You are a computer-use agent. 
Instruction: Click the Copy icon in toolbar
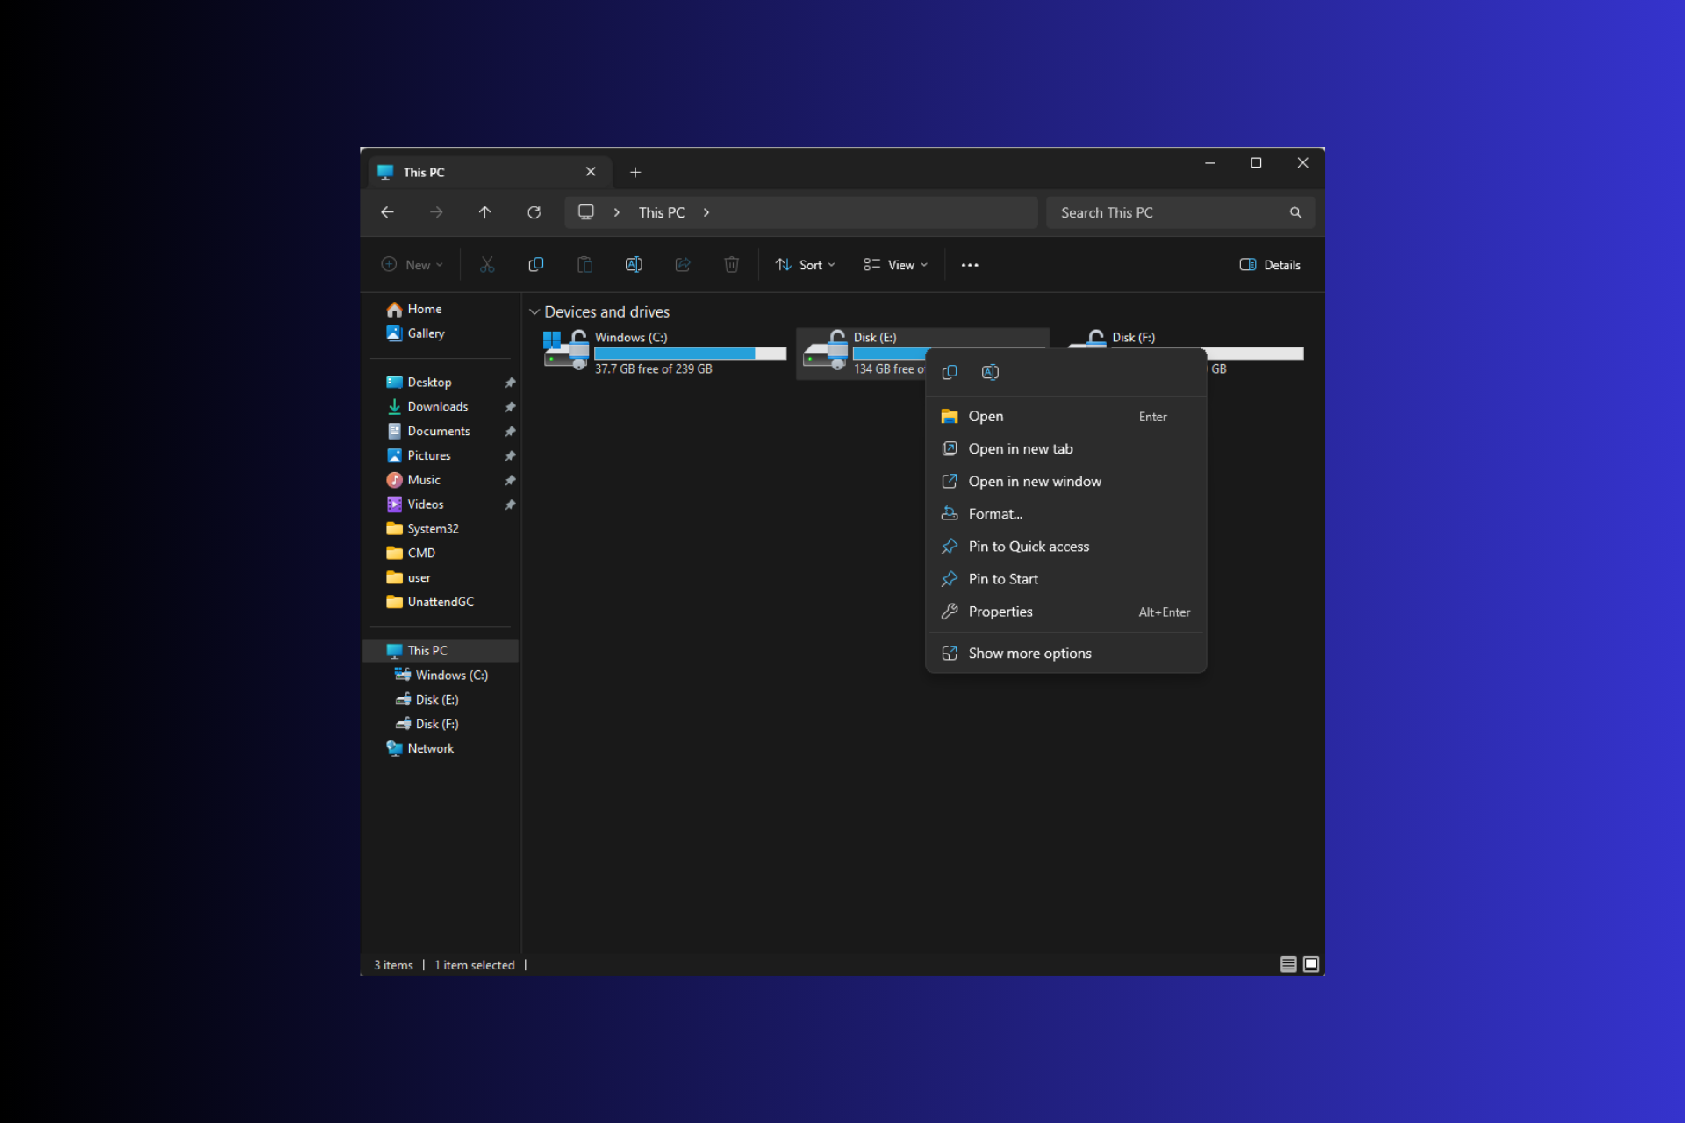pyautogui.click(x=534, y=264)
